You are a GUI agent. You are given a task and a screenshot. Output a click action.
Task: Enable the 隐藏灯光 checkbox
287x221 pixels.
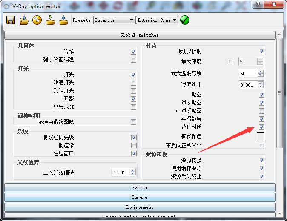[134, 83]
